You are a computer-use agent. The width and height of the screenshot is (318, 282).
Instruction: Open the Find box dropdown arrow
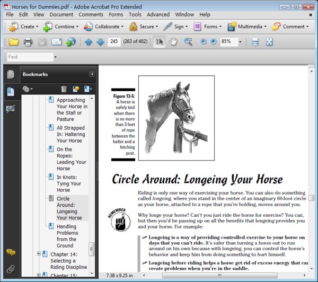click(x=54, y=57)
